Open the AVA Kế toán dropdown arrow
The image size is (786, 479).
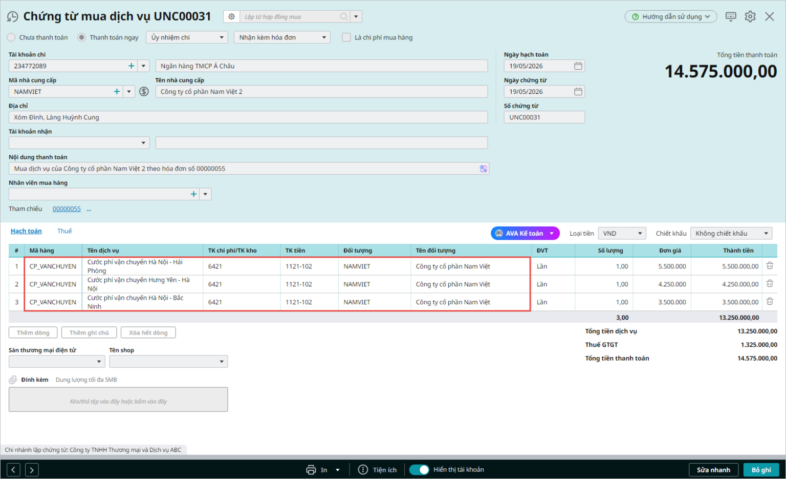(x=552, y=233)
